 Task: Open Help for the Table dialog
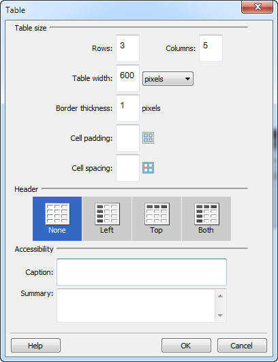coord(35,346)
